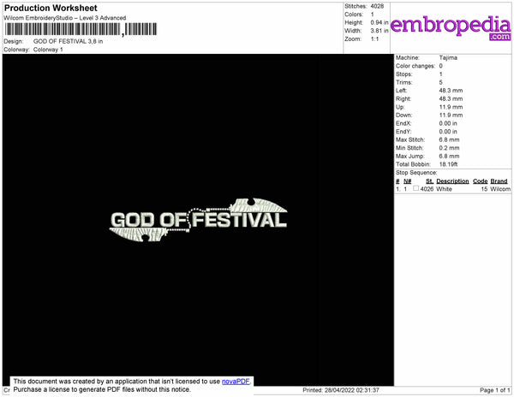The height and width of the screenshot is (397, 514).
Task: Click the 'Right:' label
Action: [403, 99]
